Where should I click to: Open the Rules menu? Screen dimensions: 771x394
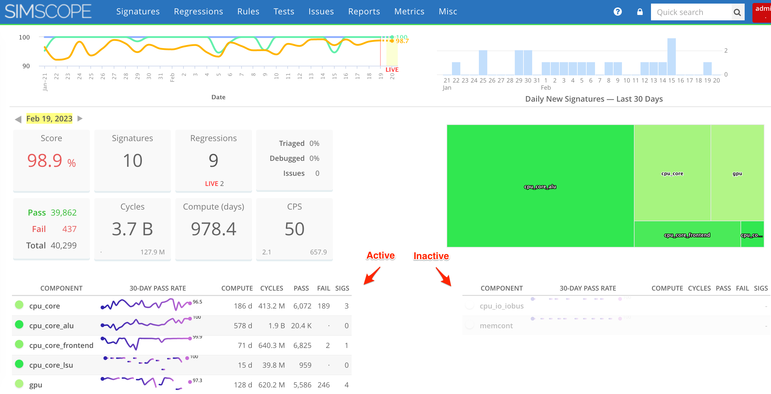[248, 11]
